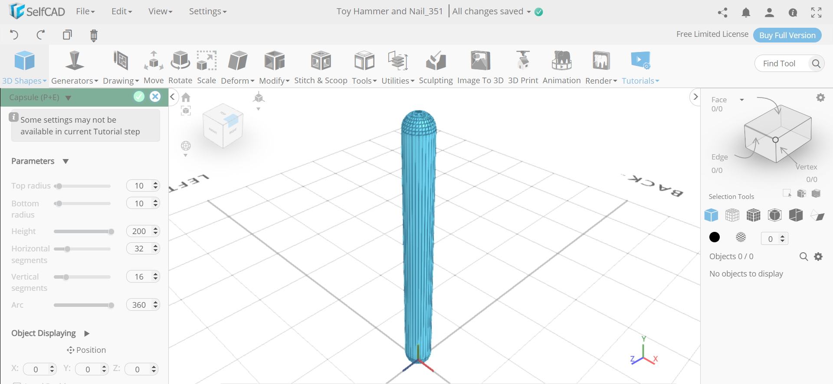Click the SelfCAD logo
The width and height of the screenshot is (833, 384).
point(37,11)
